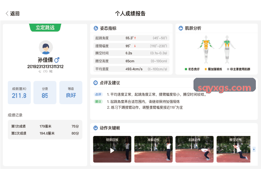Viewport: 261px width, 169px height.
Task: Click the green 建议 tag
Action: [98, 101]
